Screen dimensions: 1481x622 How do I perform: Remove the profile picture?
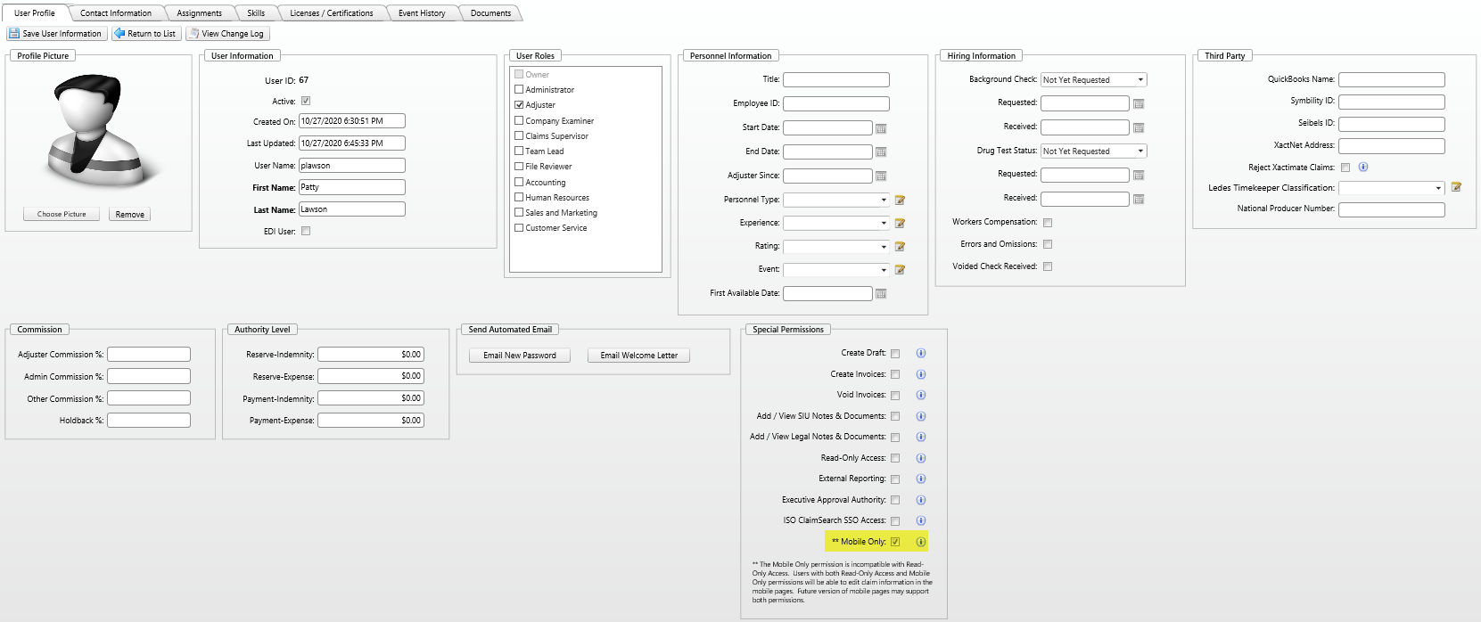click(129, 215)
